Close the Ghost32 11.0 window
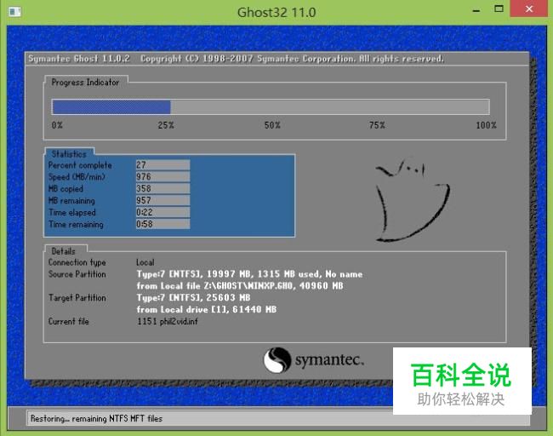The height and width of the screenshot is (436, 553). [528, 9]
